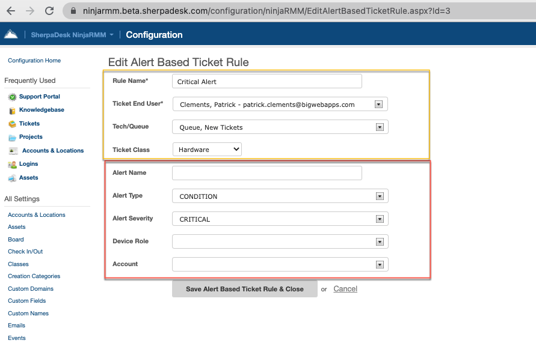This screenshot has width=536, height=343.
Task: Expand the Ticket End User dropdown
Action: pyautogui.click(x=378, y=105)
